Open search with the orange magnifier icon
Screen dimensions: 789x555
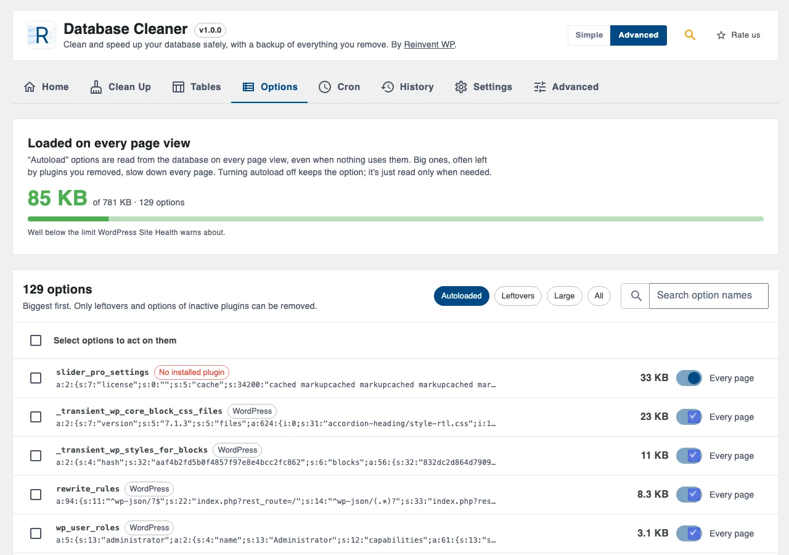tap(690, 35)
